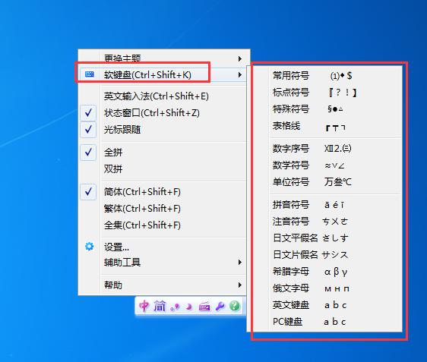Image resolution: width=427 pixels, height=362 pixels.
Task: Expand the 帮助 submenu arrow
Action: tap(239, 285)
